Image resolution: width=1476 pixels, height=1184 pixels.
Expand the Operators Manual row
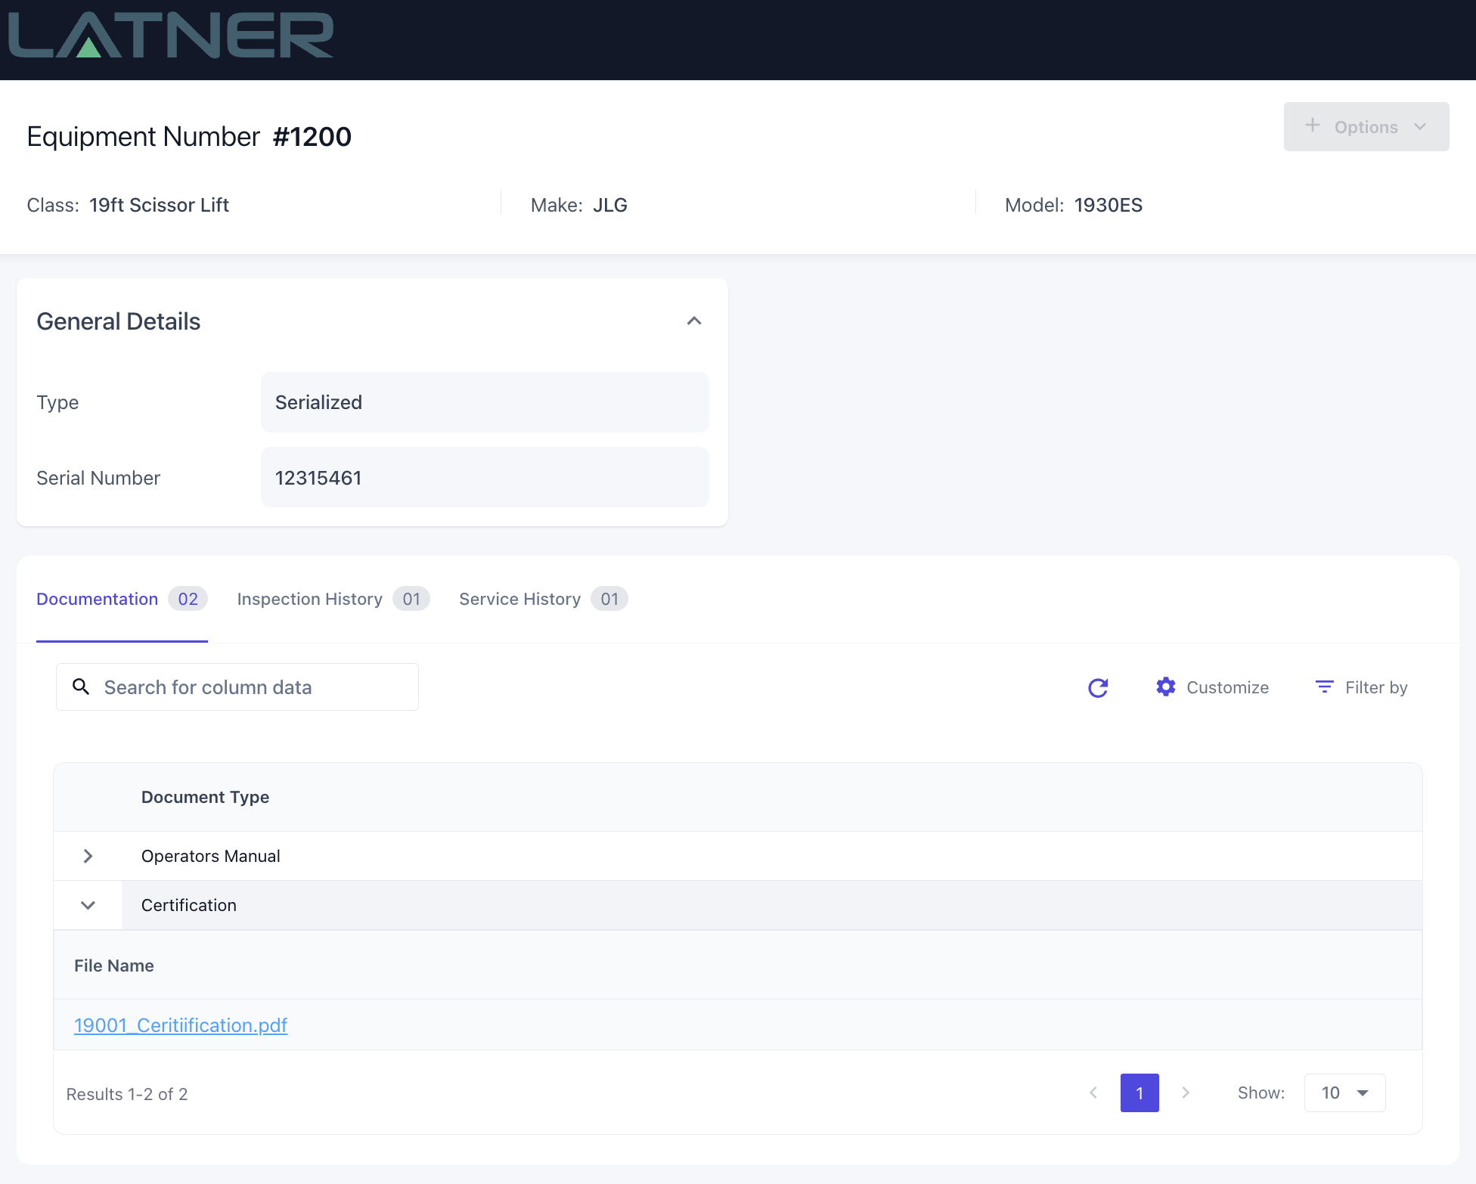(x=88, y=856)
